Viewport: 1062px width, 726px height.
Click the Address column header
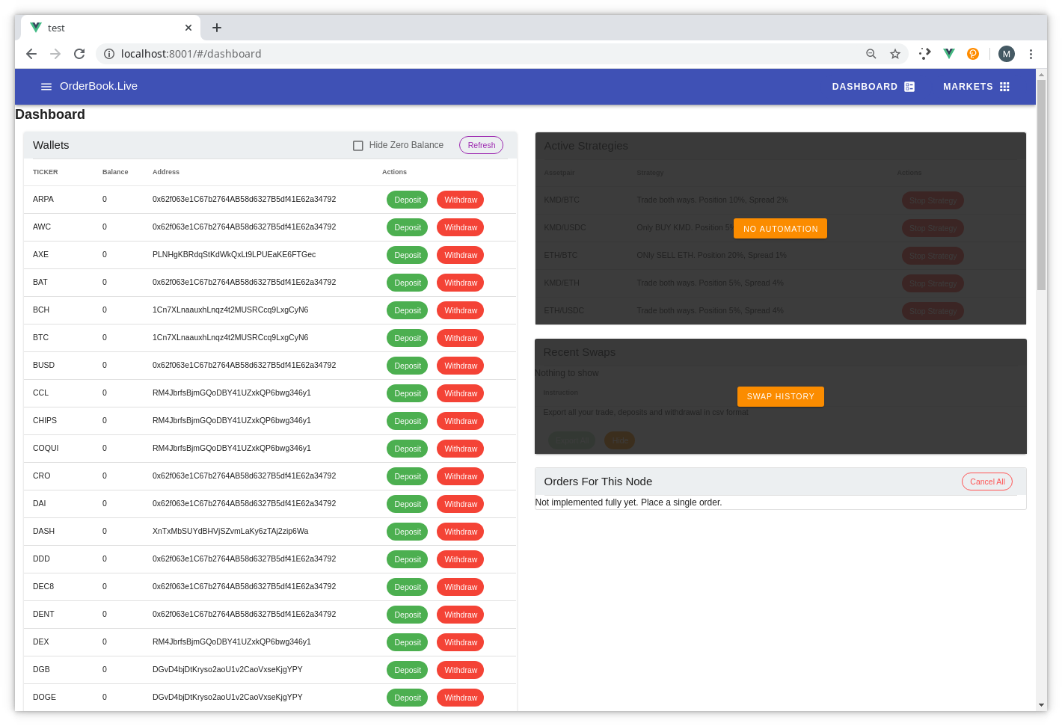pyautogui.click(x=166, y=172)
